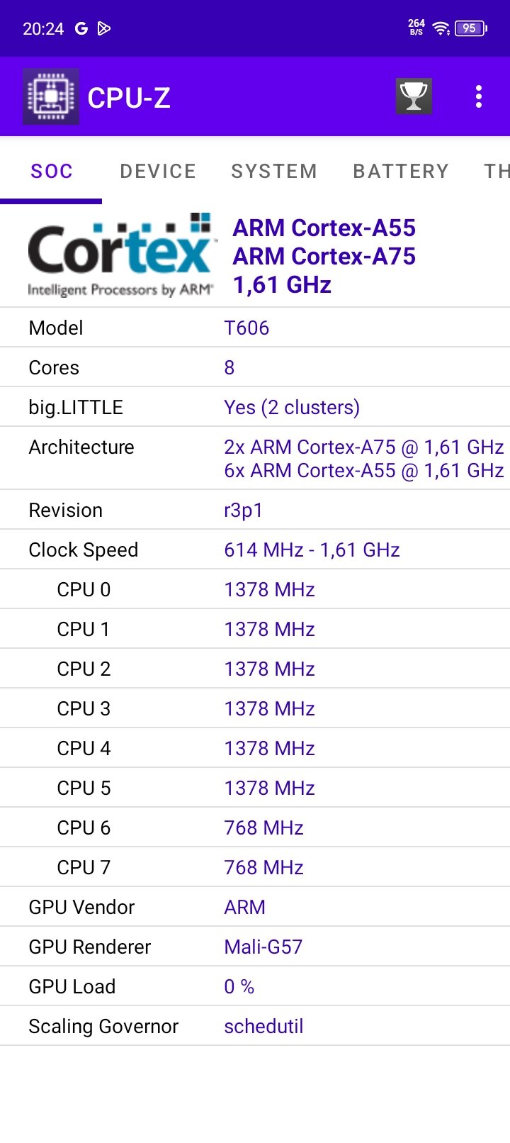
Task: Tap the battery indicator showing 95
Action: coord(471,28)
